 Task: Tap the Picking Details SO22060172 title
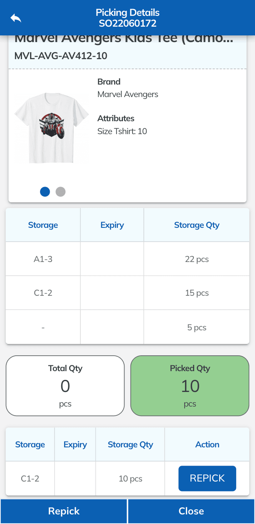coord(127,18)
